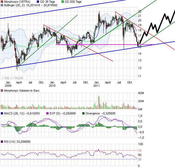Click the 0M volume axis label
Viewport: 175px width, 168px height.
[x=140, y=109]
